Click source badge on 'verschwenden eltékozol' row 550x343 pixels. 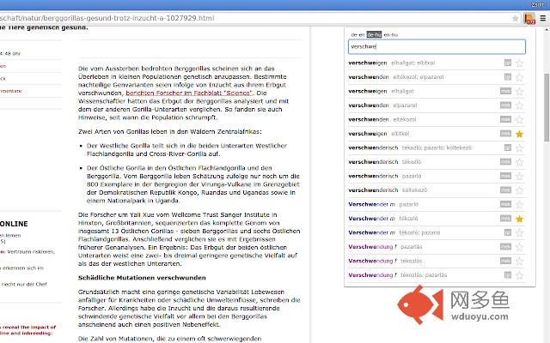point(505,119)
